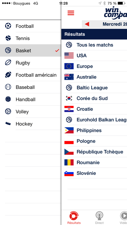
Task: Go to previous day with red arrow
Action: 87,24
